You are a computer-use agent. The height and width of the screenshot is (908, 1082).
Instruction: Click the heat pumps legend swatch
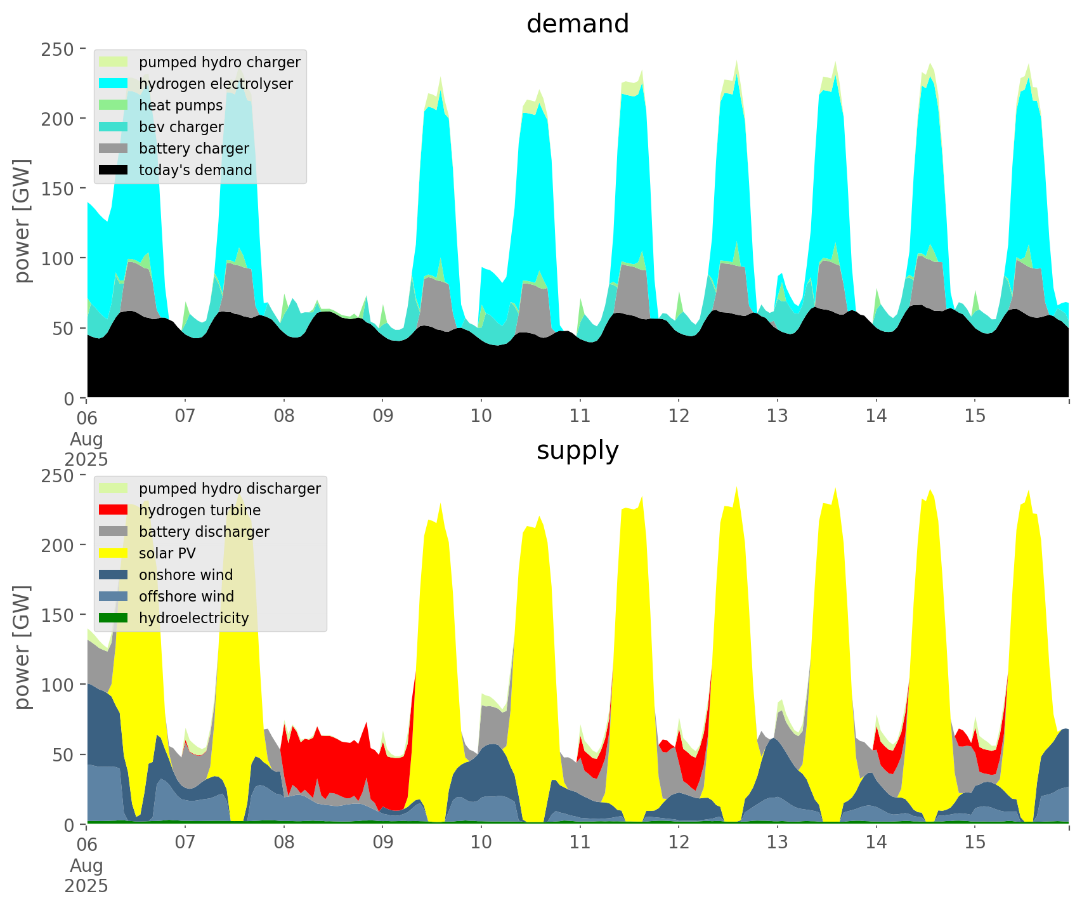point(114,105)
